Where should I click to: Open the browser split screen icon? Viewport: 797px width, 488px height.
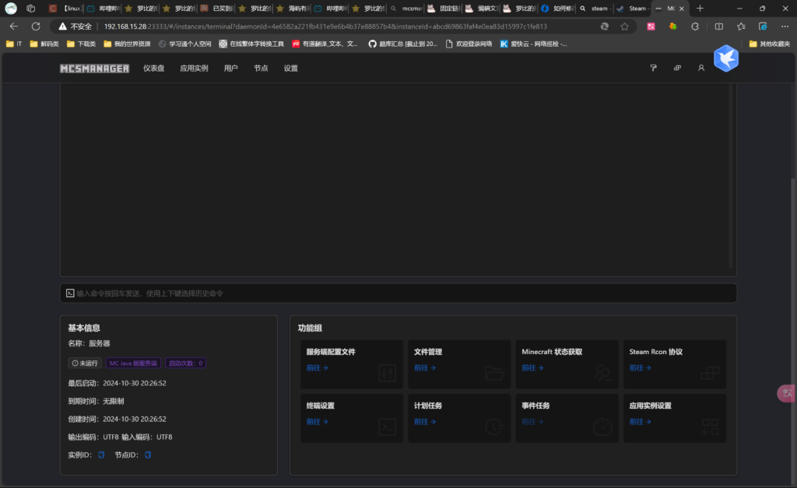pyautogui.click(x=718, y=26)
